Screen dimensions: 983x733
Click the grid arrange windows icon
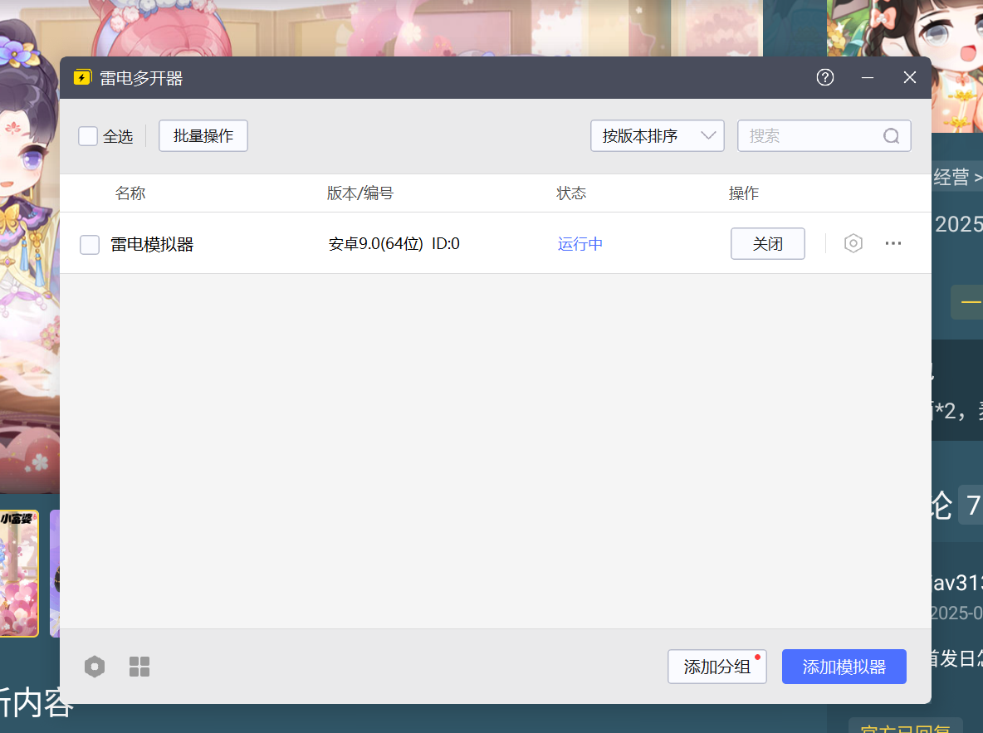click(x=139, y=667)
